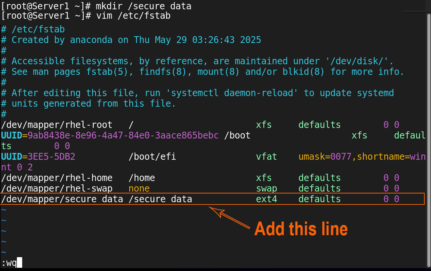Click the /home mount point
This screenshot has width=431, height=271.
tap(142, 178)
